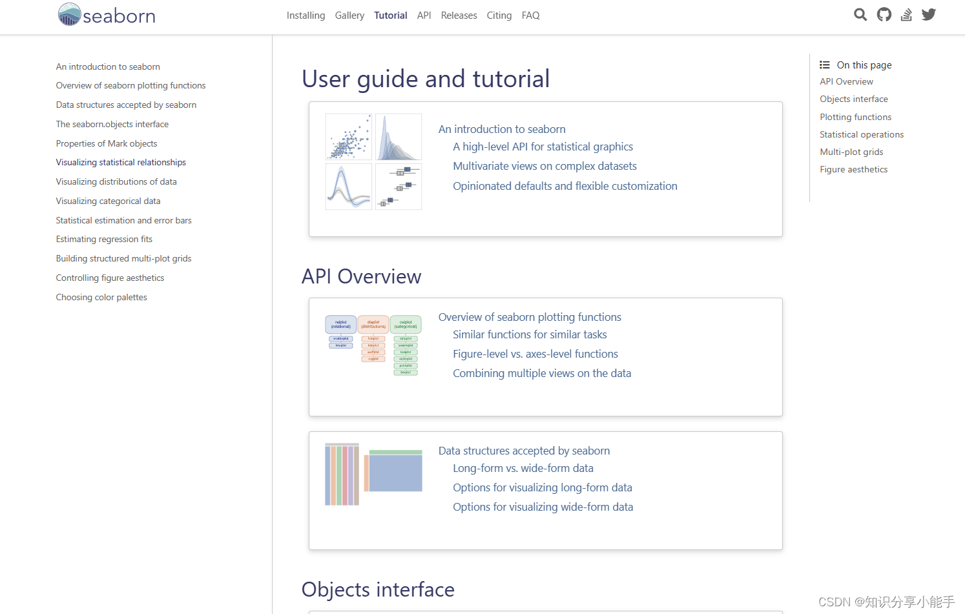Open Visualizing categorical data link
The image size is (965, 614).
pos(108,201)
